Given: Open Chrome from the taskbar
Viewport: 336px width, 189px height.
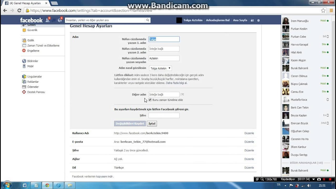Looking at the screenshot, I should [47, 185].
